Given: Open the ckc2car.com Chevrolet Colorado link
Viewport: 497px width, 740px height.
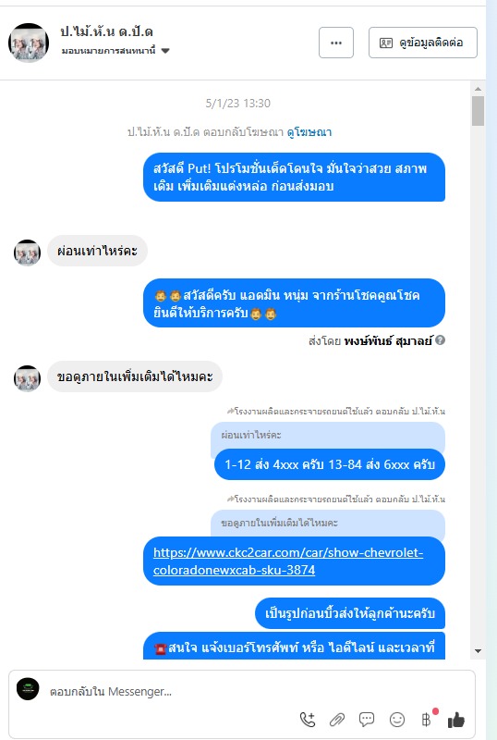Looking at the screenshot, I should click(288, 561).
